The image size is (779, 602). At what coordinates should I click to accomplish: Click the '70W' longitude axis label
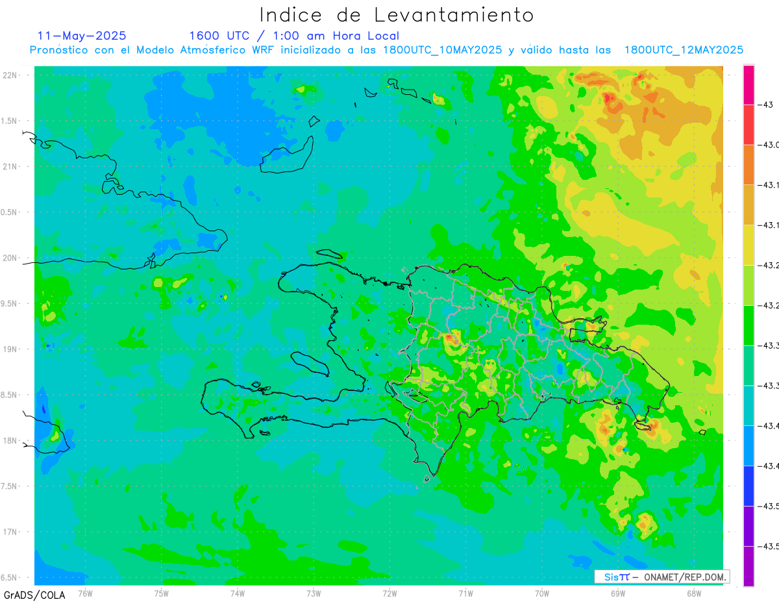[542, 593]
